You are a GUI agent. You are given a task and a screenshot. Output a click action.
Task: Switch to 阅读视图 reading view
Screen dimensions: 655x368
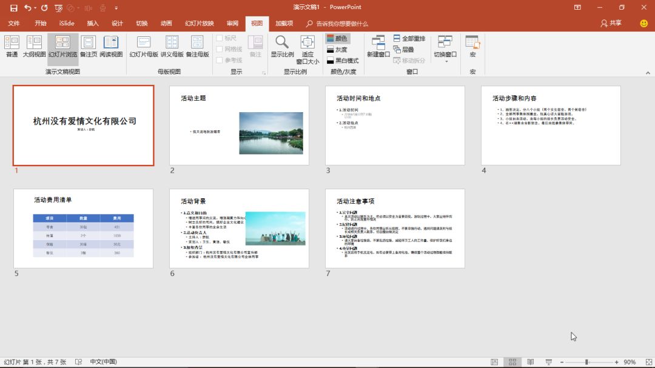(111, 47)
